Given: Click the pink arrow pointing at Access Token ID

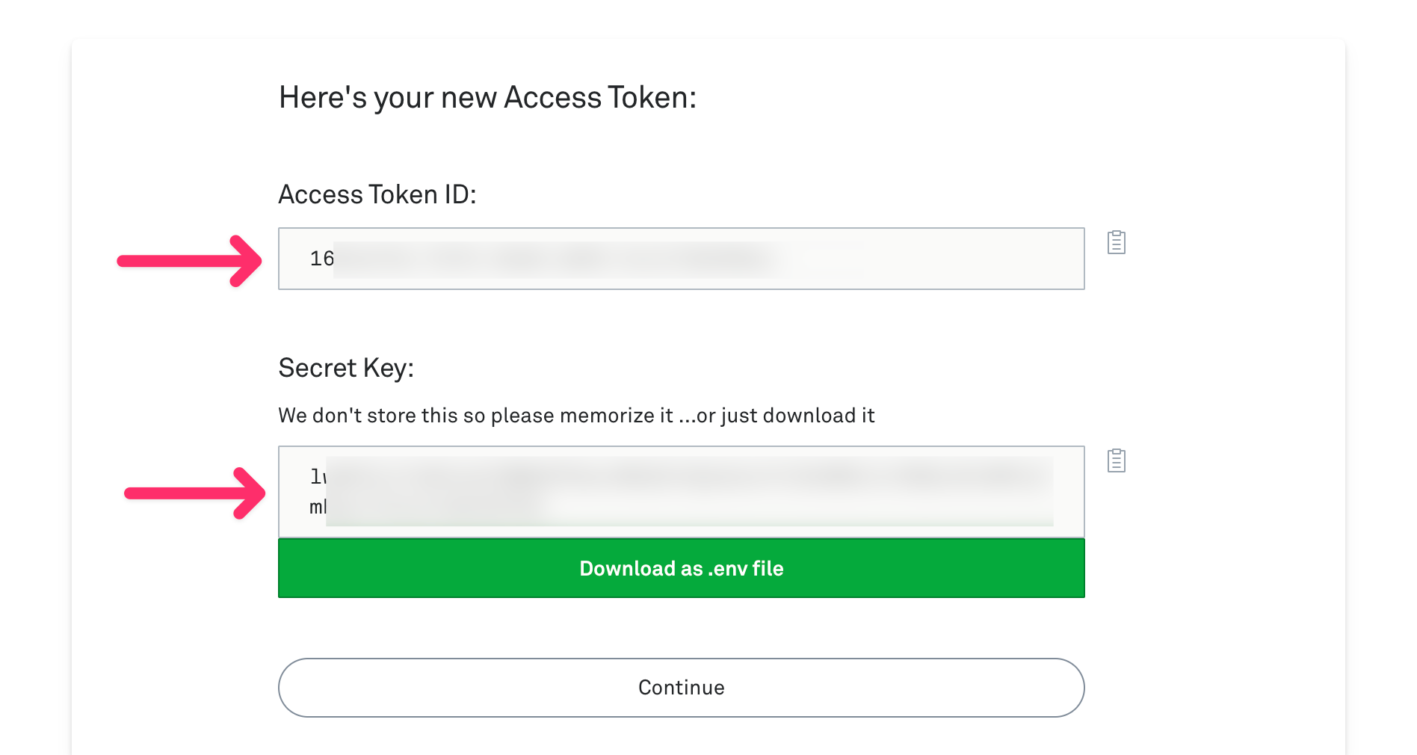Looking at the screenshot, I should coord(190,261).
